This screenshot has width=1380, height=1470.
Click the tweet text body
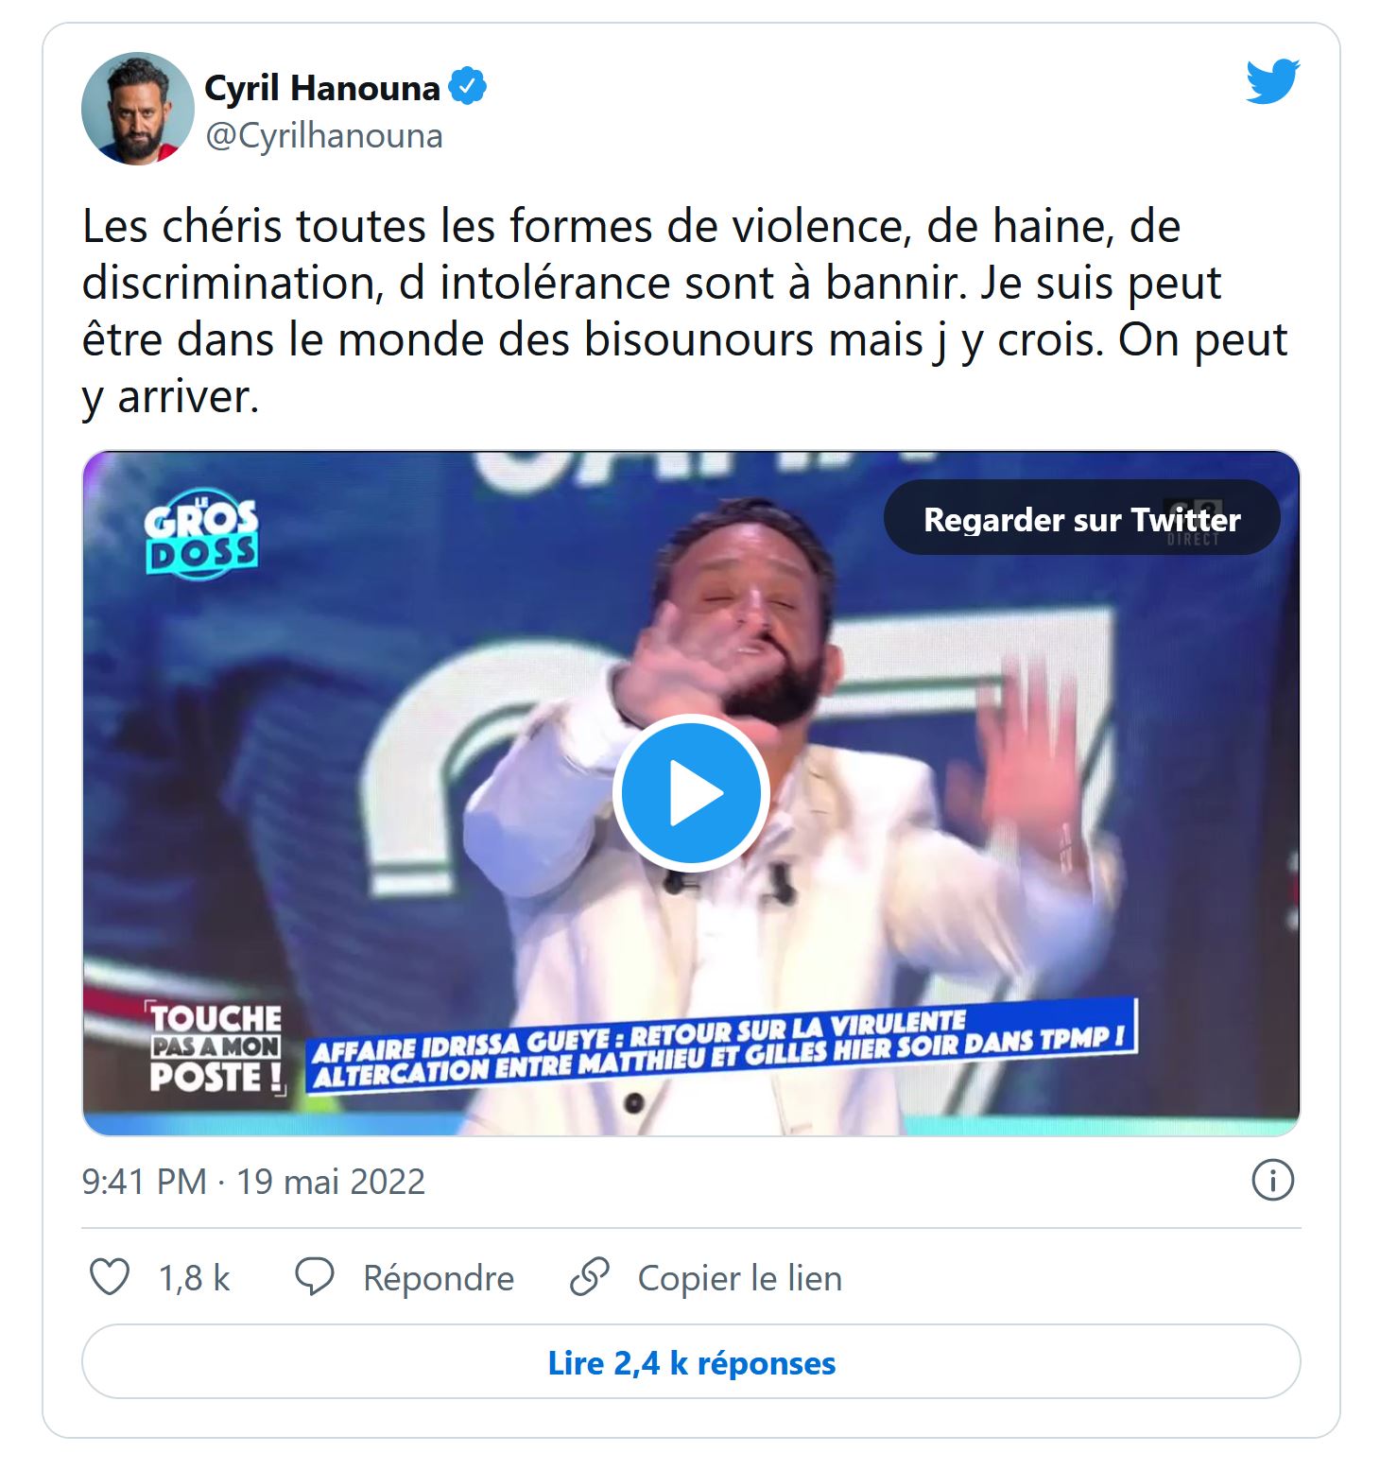coord(685,311)
